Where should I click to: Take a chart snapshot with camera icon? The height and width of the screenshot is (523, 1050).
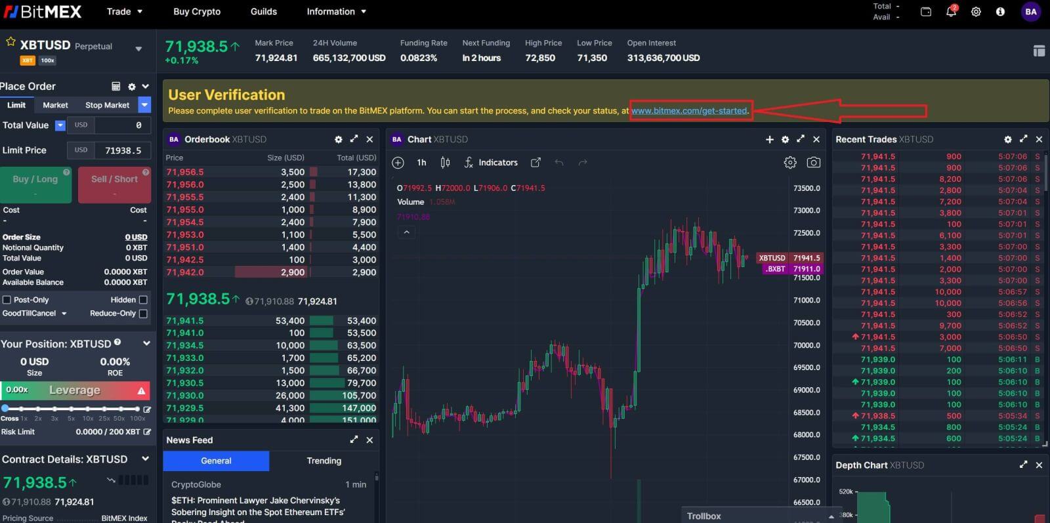813,163
